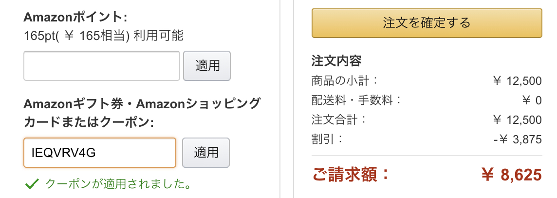Focus the Amazon points input field

click(102, 66)
